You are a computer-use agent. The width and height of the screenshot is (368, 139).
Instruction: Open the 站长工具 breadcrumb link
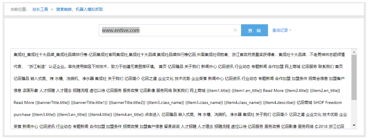pos(40,9)
